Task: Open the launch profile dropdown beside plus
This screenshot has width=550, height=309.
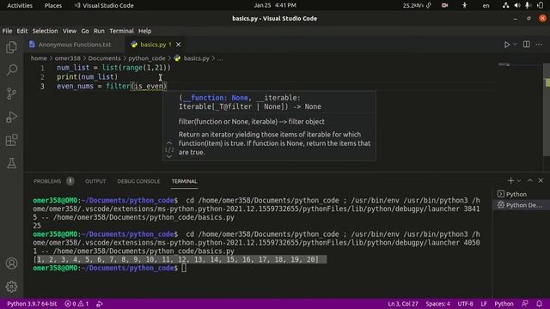Action: pos(519,181)
